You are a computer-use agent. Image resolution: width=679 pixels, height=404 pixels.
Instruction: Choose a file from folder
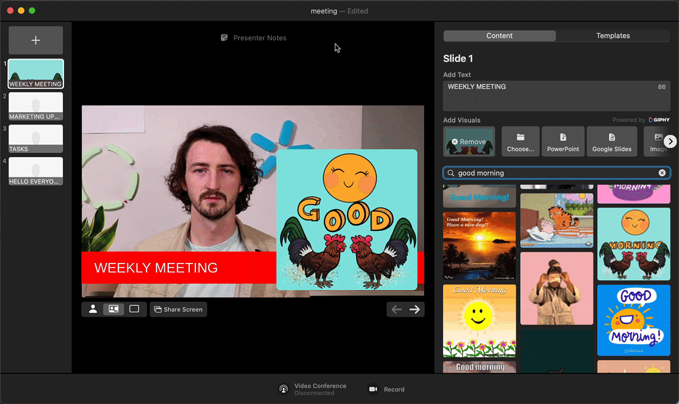[520, 142]
